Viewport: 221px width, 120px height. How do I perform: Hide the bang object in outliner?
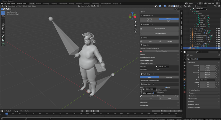point(217,29)
